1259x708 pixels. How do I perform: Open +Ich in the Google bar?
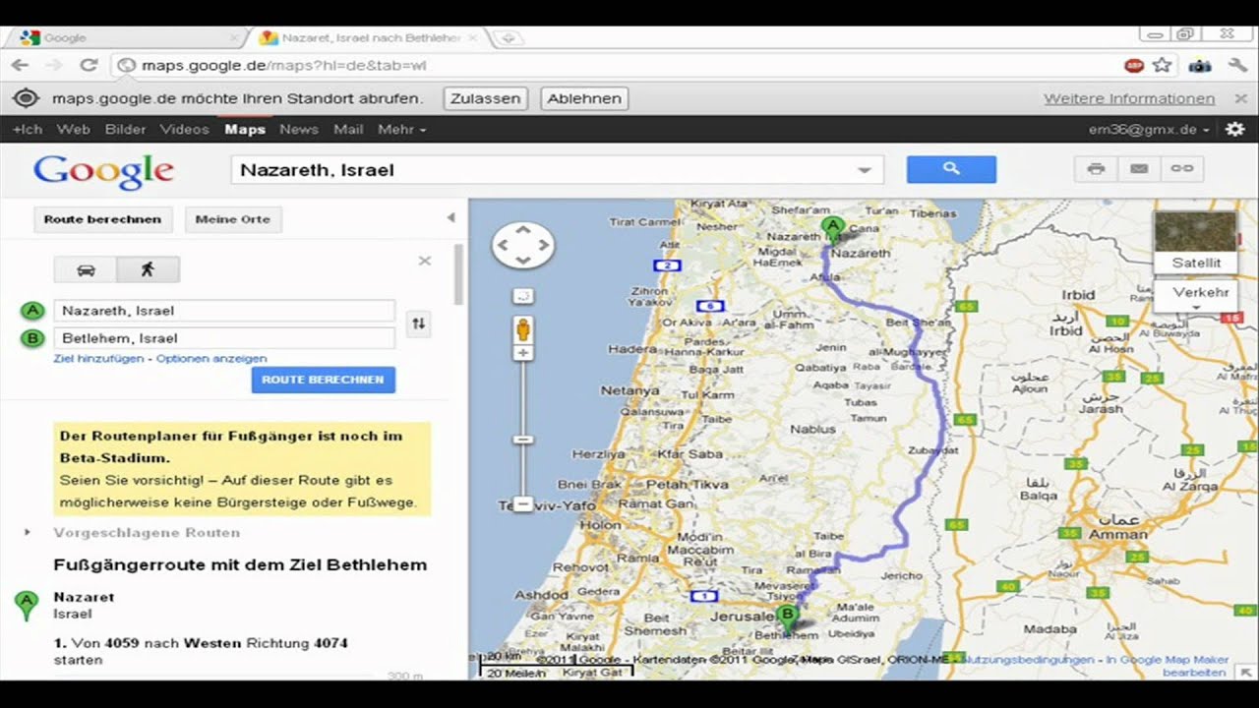click(28, 129)
